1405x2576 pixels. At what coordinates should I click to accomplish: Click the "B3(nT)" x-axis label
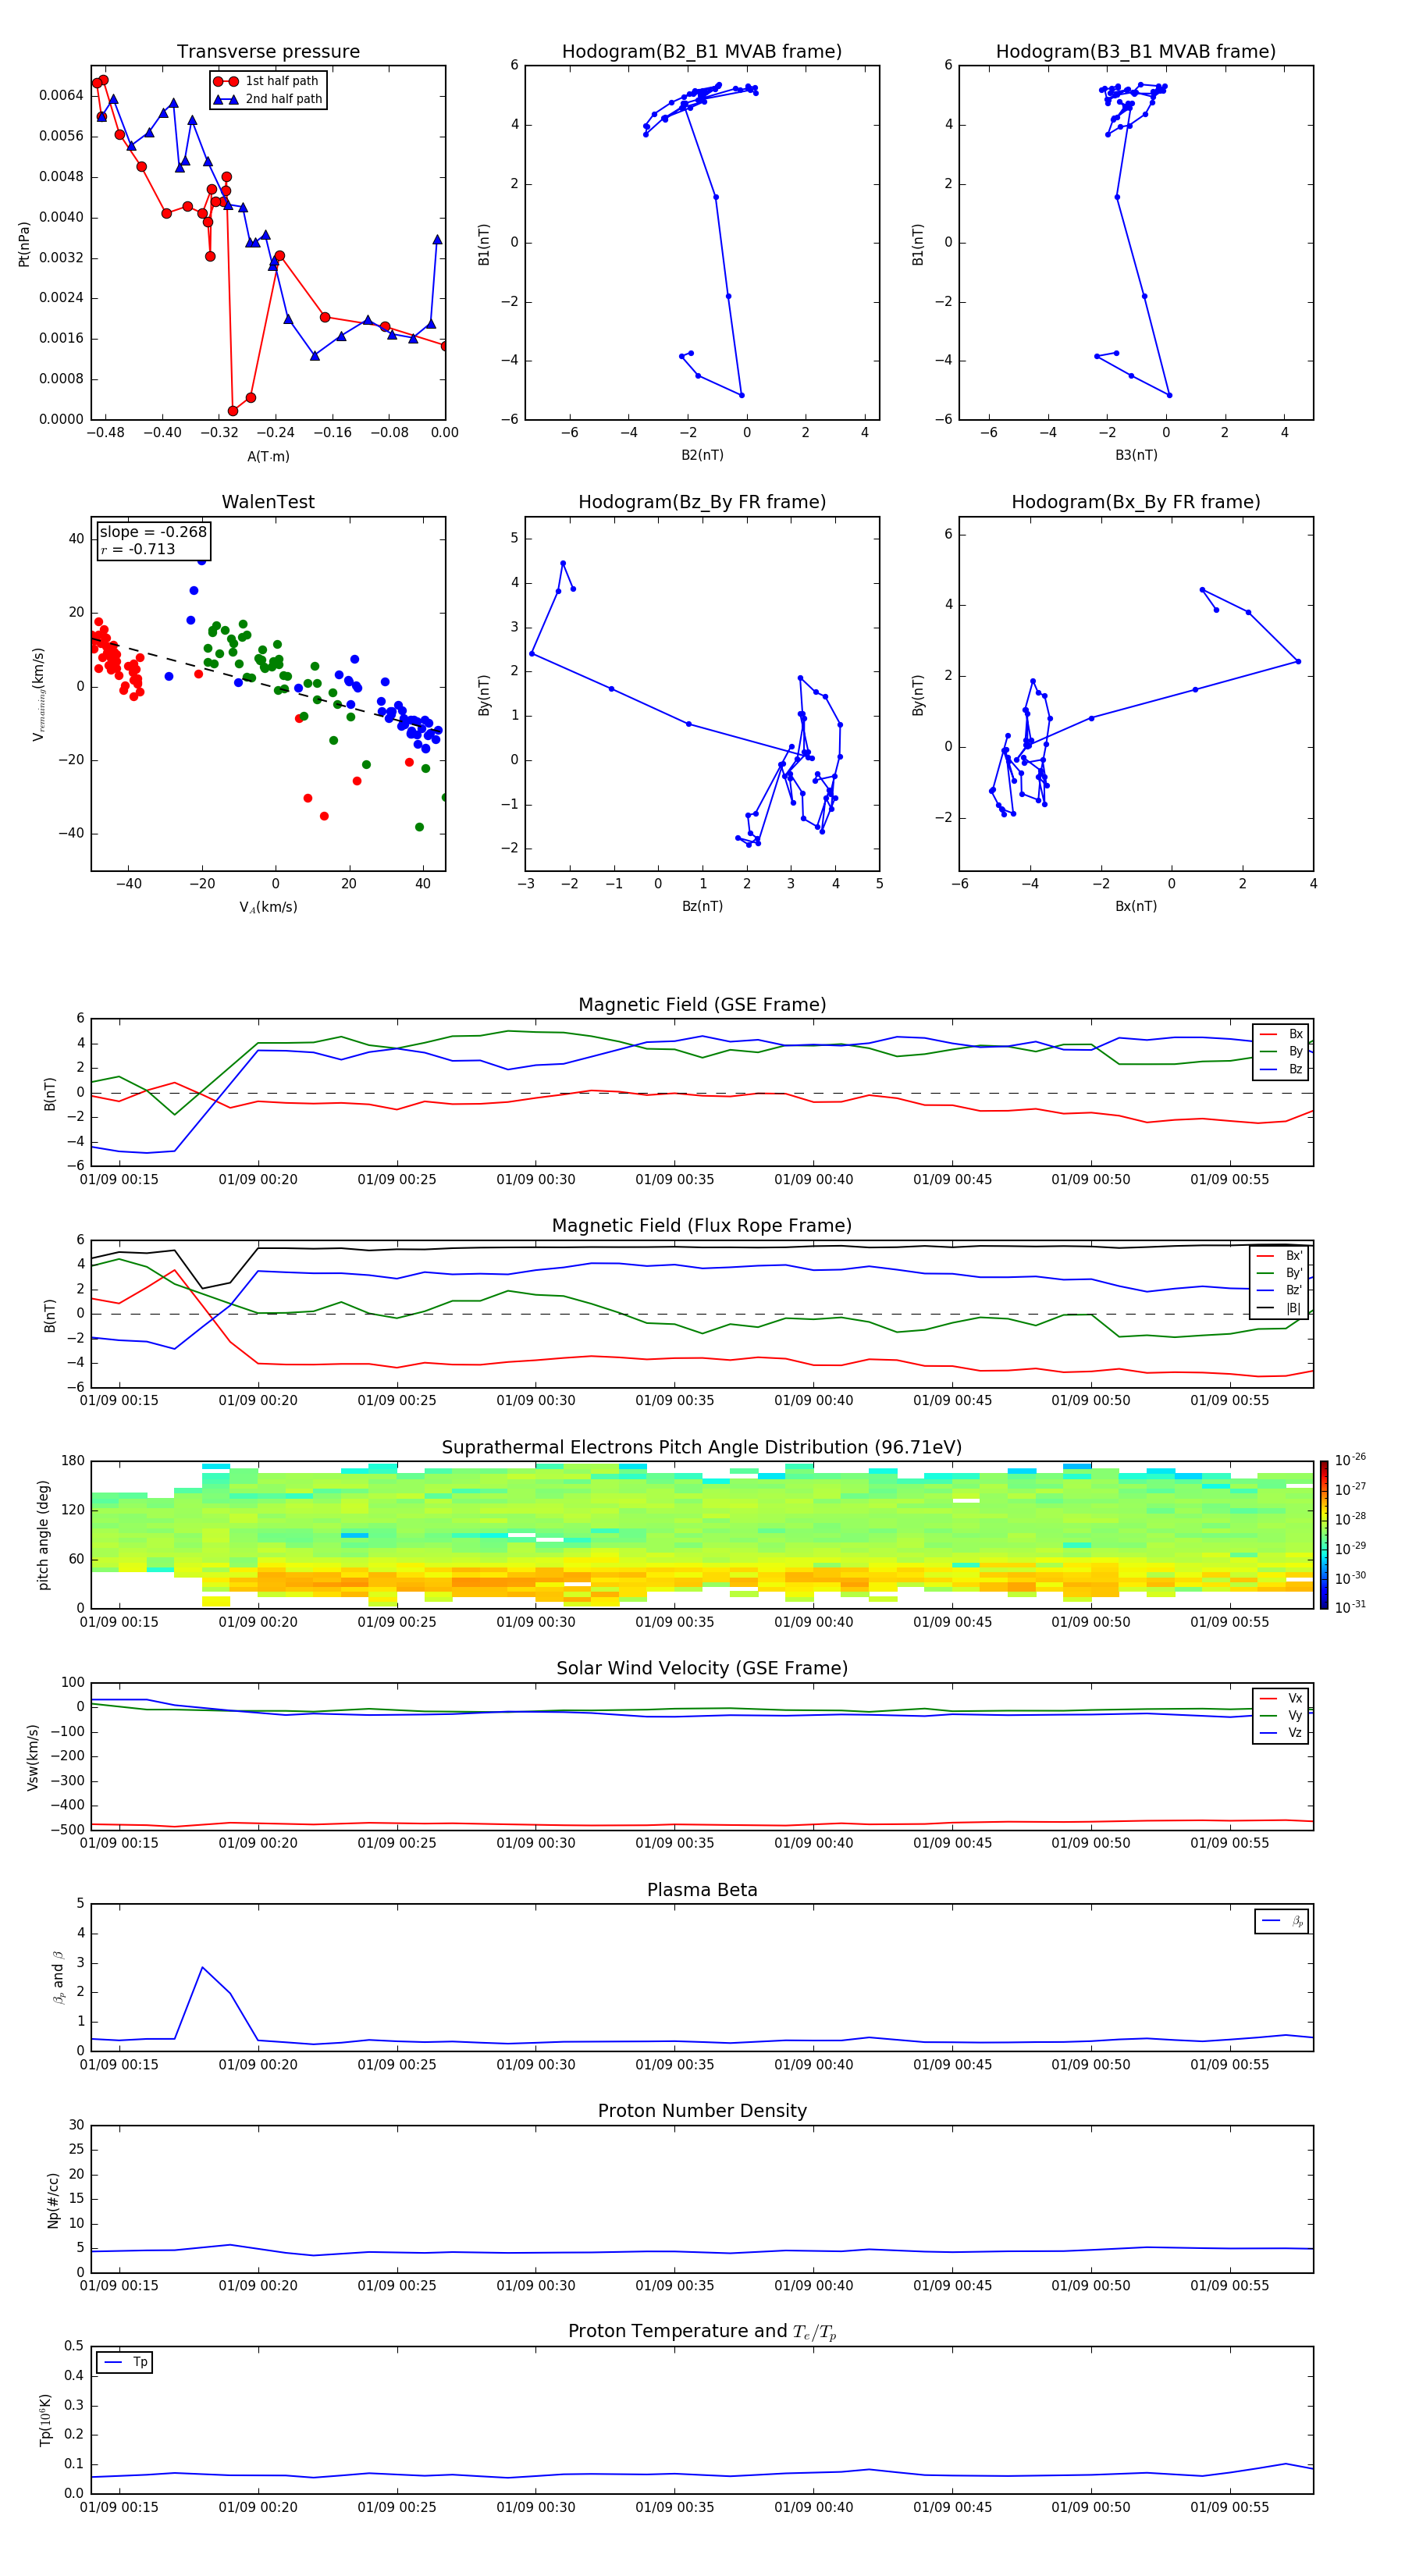(x=1136, y=455)
